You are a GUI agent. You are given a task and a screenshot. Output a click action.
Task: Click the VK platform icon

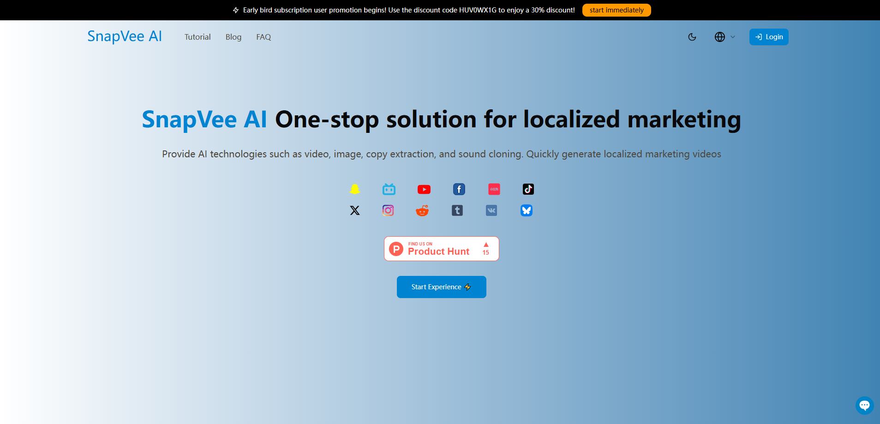pos(491,210)
